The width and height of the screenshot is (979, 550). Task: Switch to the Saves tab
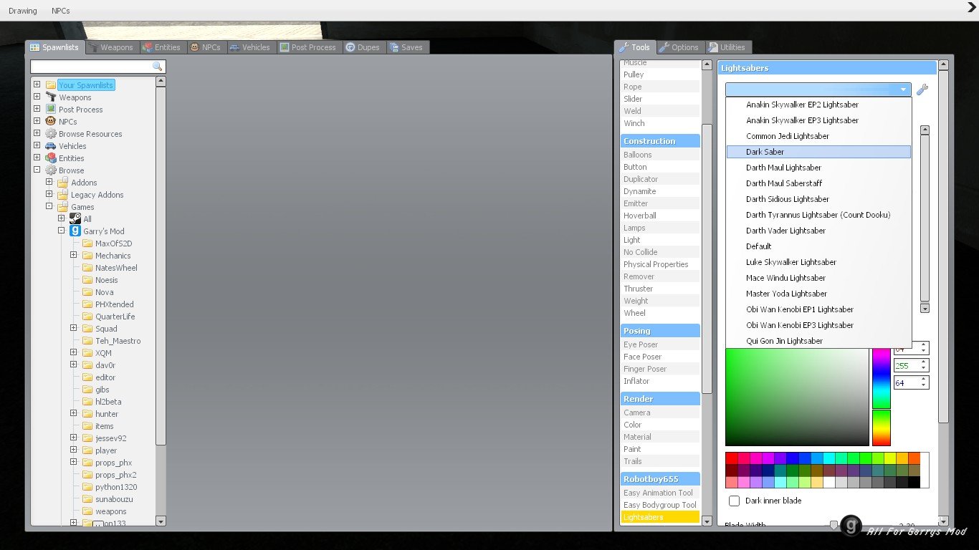click(x=406, y=47)
